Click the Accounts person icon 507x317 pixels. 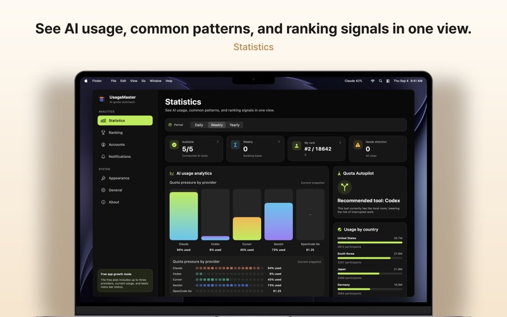[103, 145]
